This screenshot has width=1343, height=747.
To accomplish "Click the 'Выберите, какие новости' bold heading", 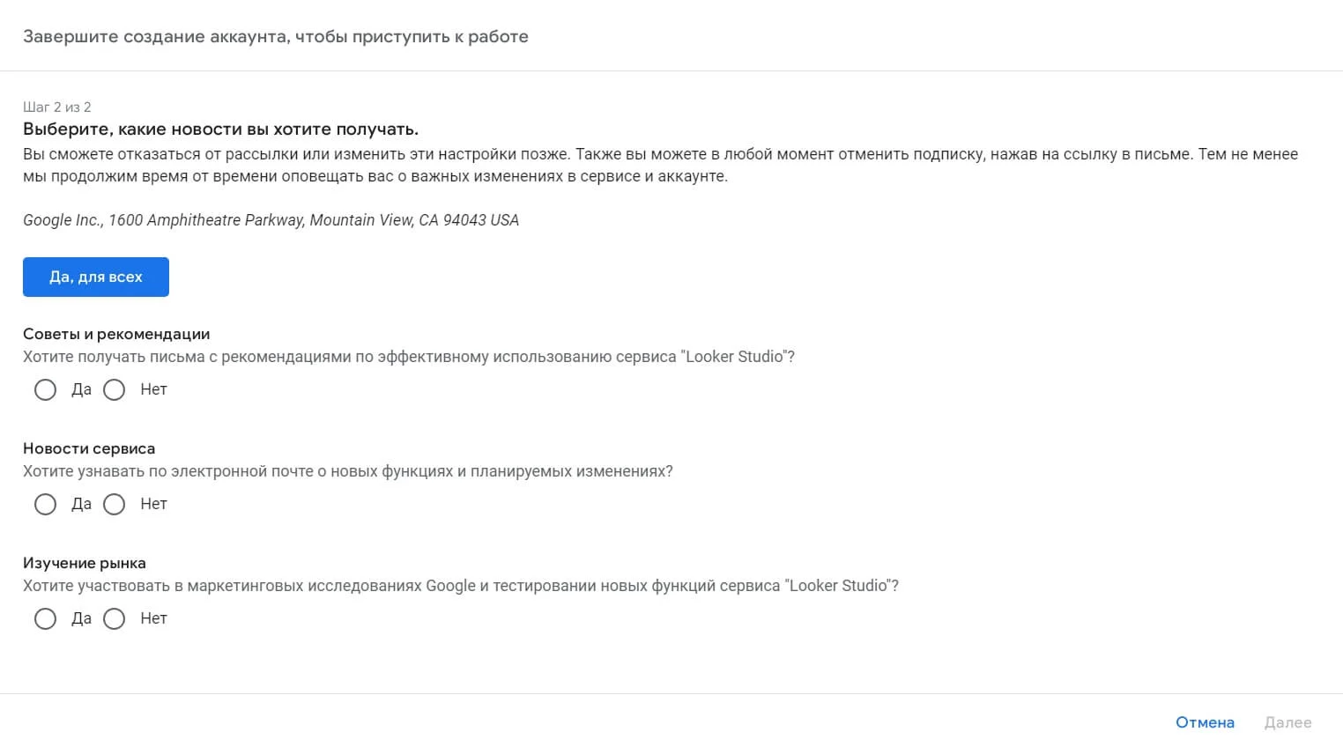I will point(220,129).
